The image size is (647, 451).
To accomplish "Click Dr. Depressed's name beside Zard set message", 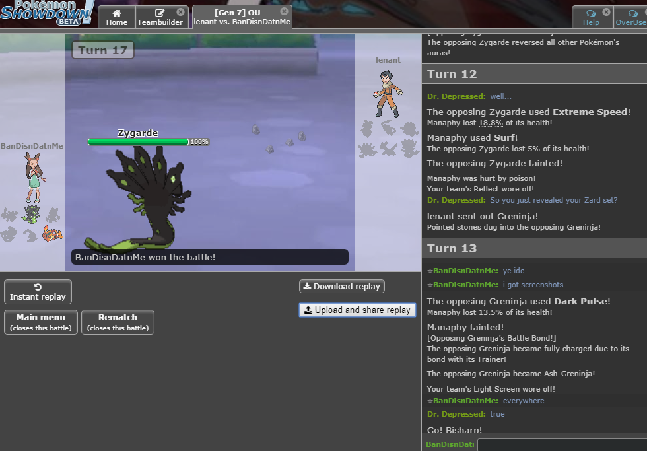I will click(x=456, y=200).
